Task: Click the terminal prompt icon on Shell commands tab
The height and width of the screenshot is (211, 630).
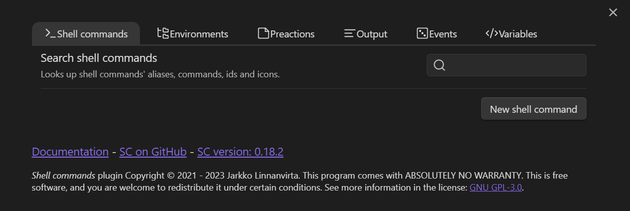Action: (x=50, y=33)
